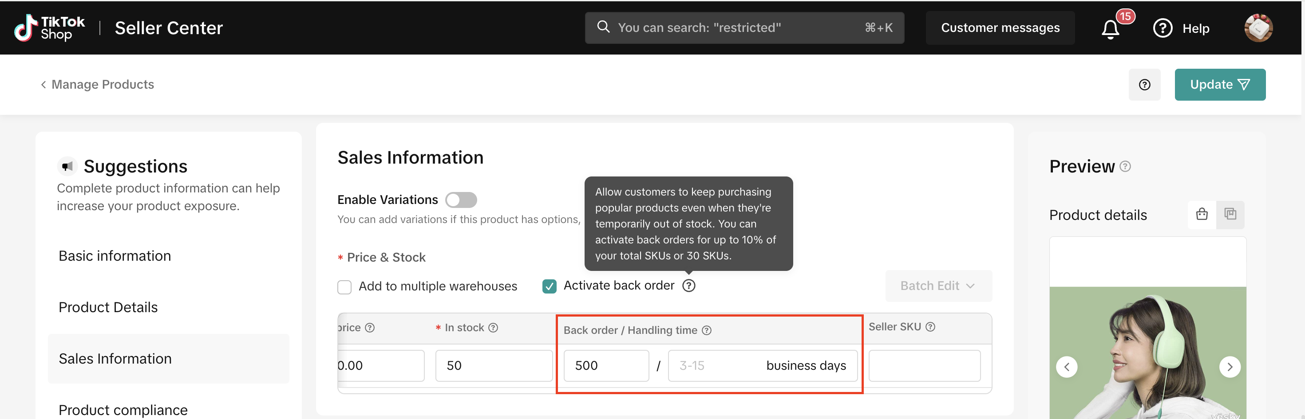Go back to Manage Products
The width and height of the screenshot is (1305, 419).
(x=97, y=85)
